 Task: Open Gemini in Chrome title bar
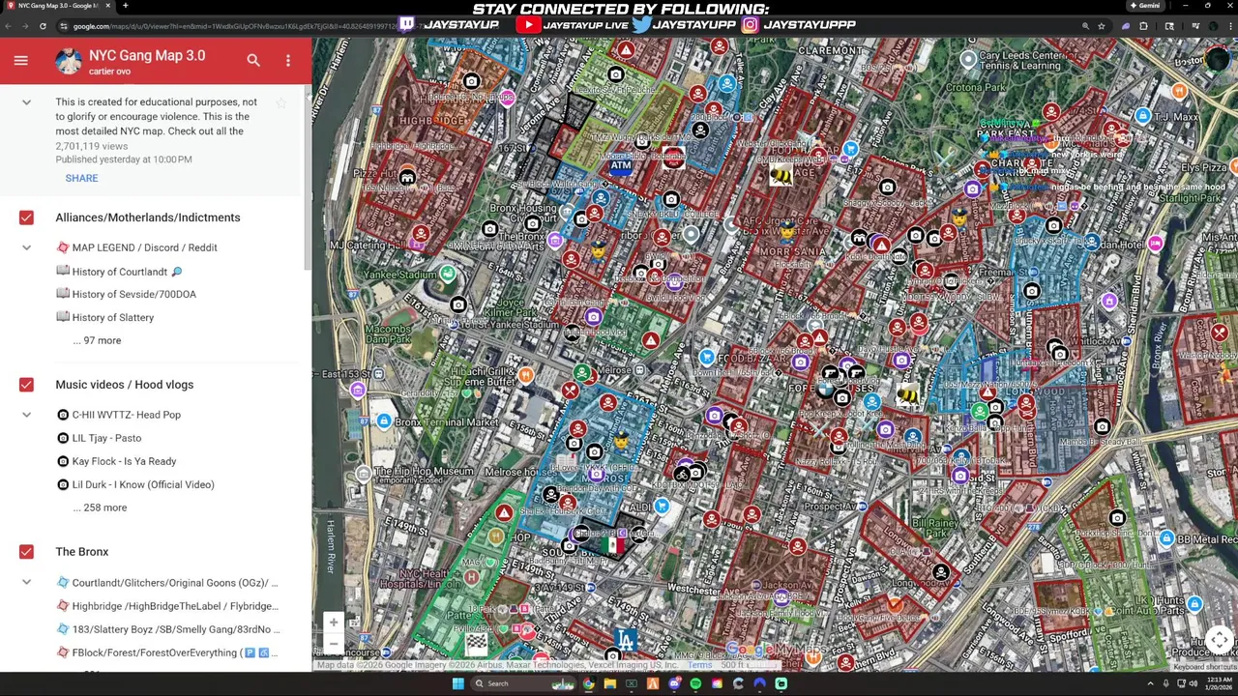click(x=1144, y=6)
